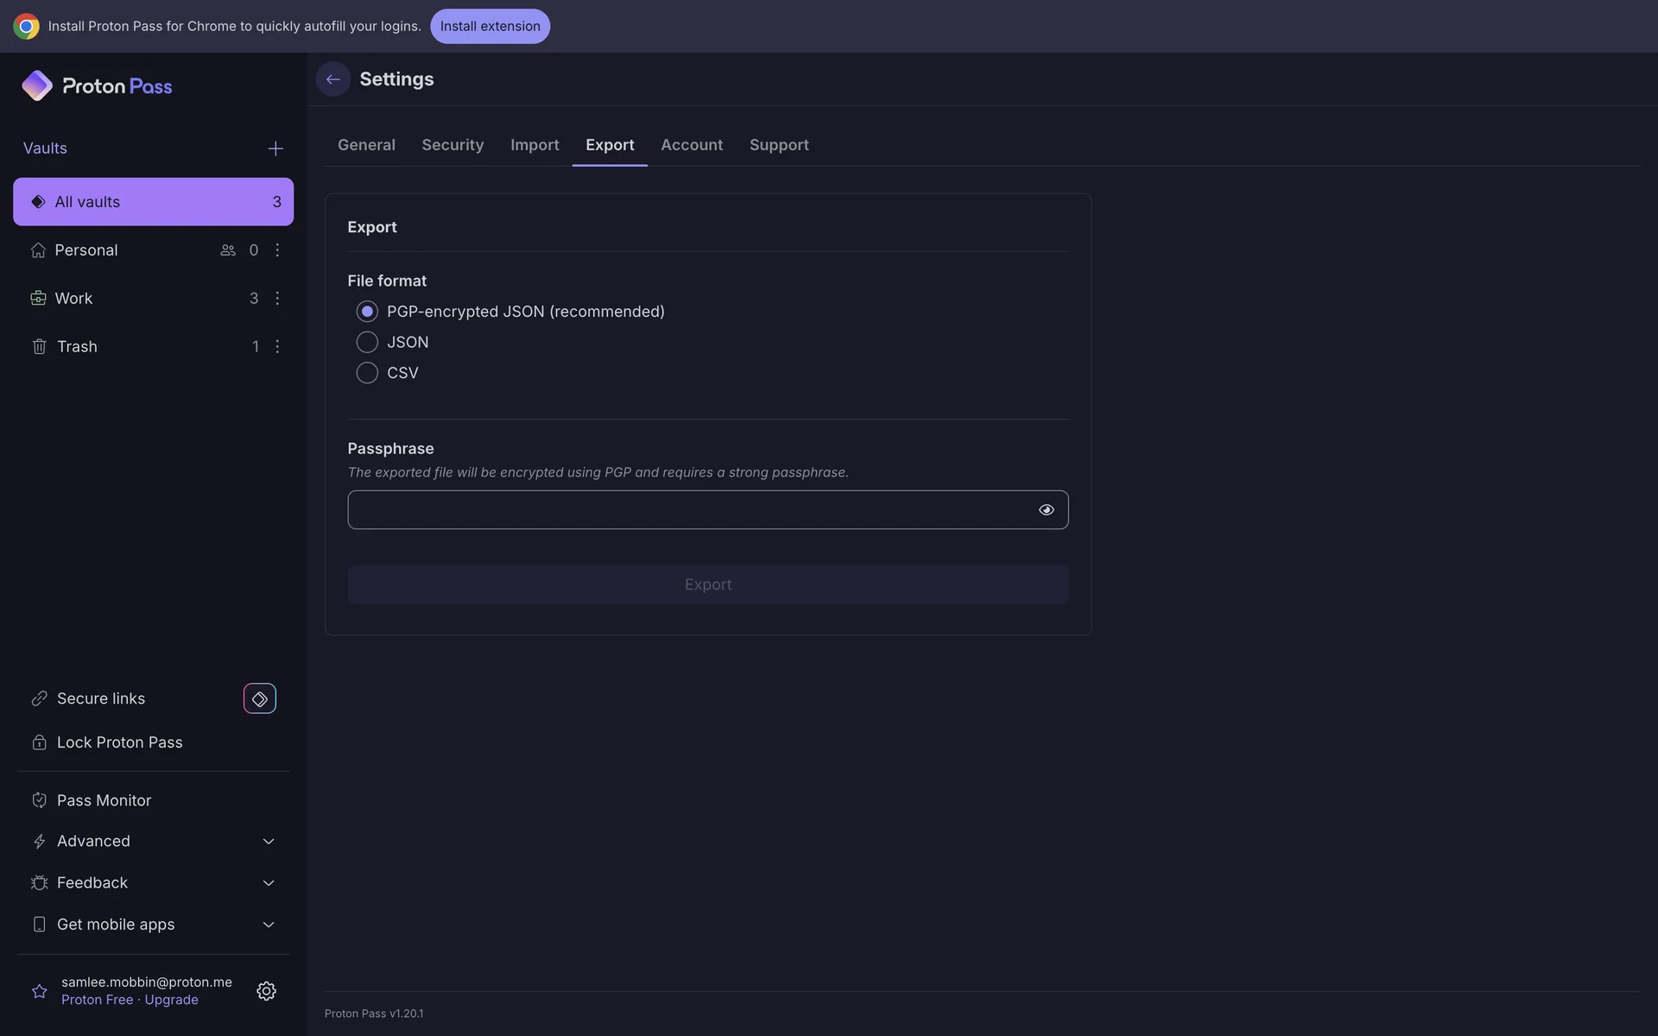Open Personal vault three-dot menu
The image size is (1658, 1036).
277,250
